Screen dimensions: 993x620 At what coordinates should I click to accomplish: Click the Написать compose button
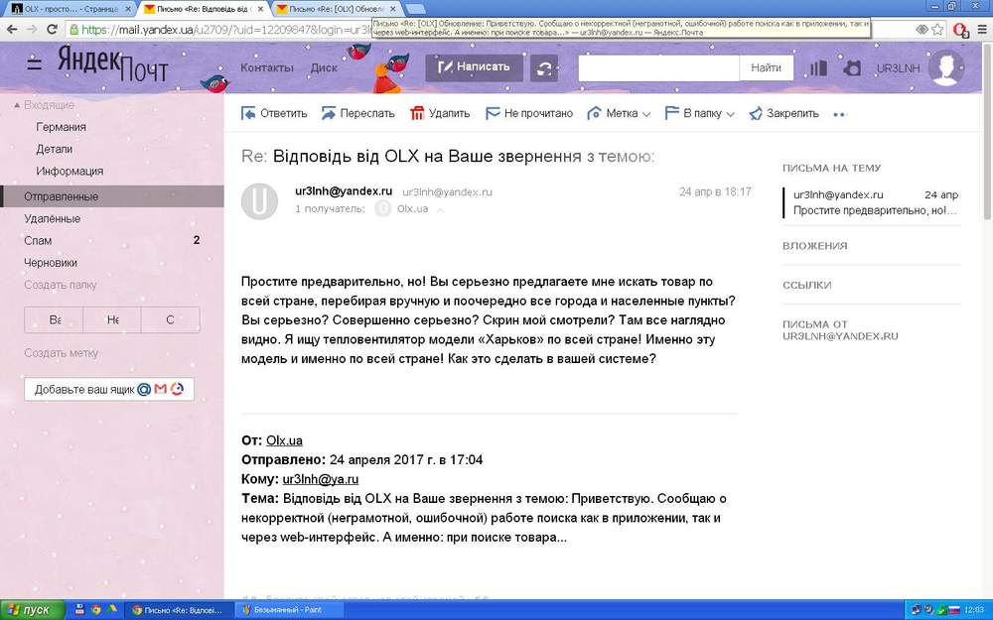tap(475, 67)
